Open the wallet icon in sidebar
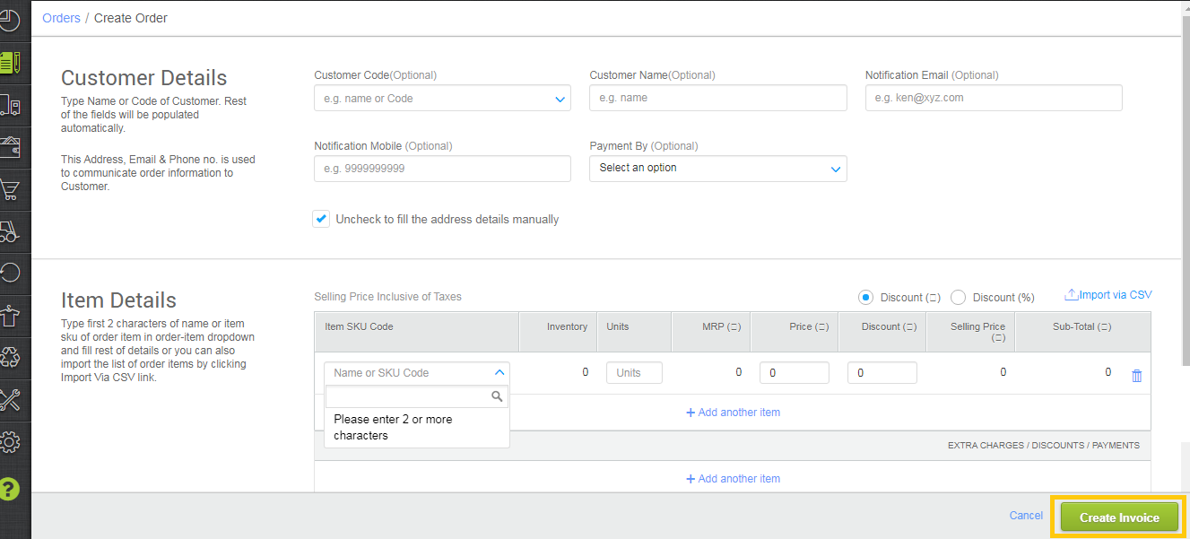Viewport: 1190px width, 539px height. pyautogui.click(x=10, y=146)
